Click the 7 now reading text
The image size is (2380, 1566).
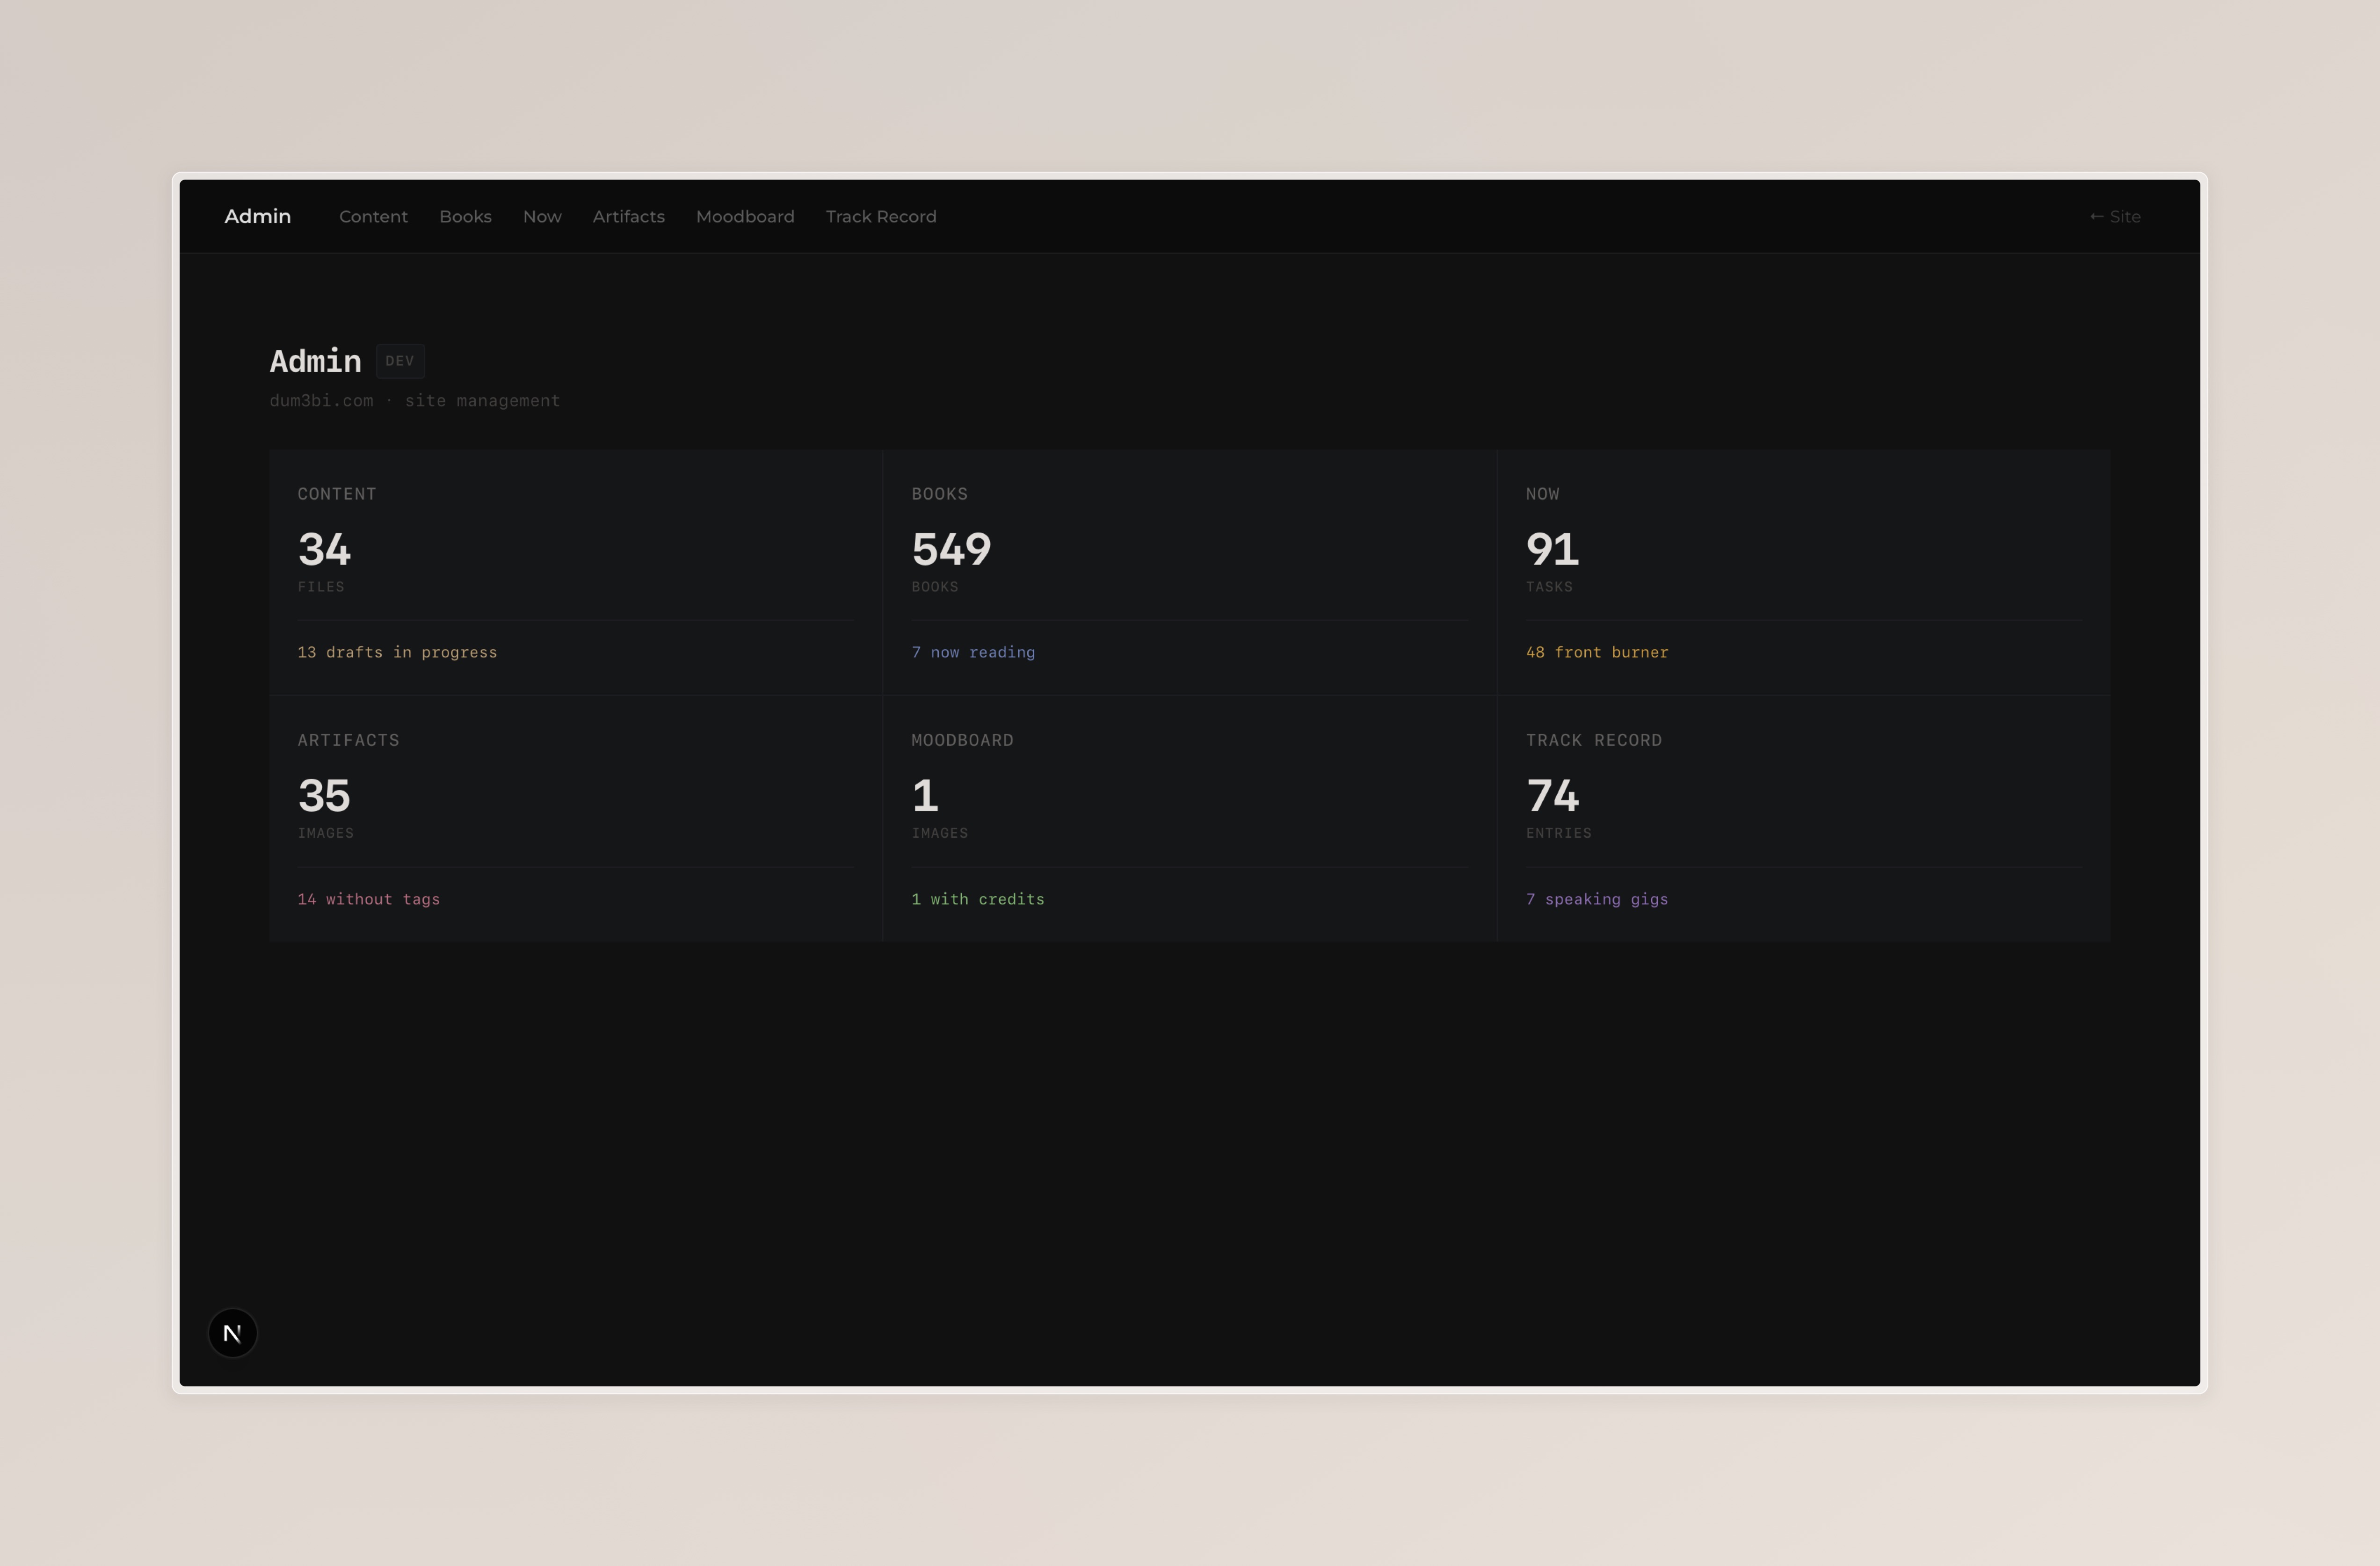tap(973, 652)
